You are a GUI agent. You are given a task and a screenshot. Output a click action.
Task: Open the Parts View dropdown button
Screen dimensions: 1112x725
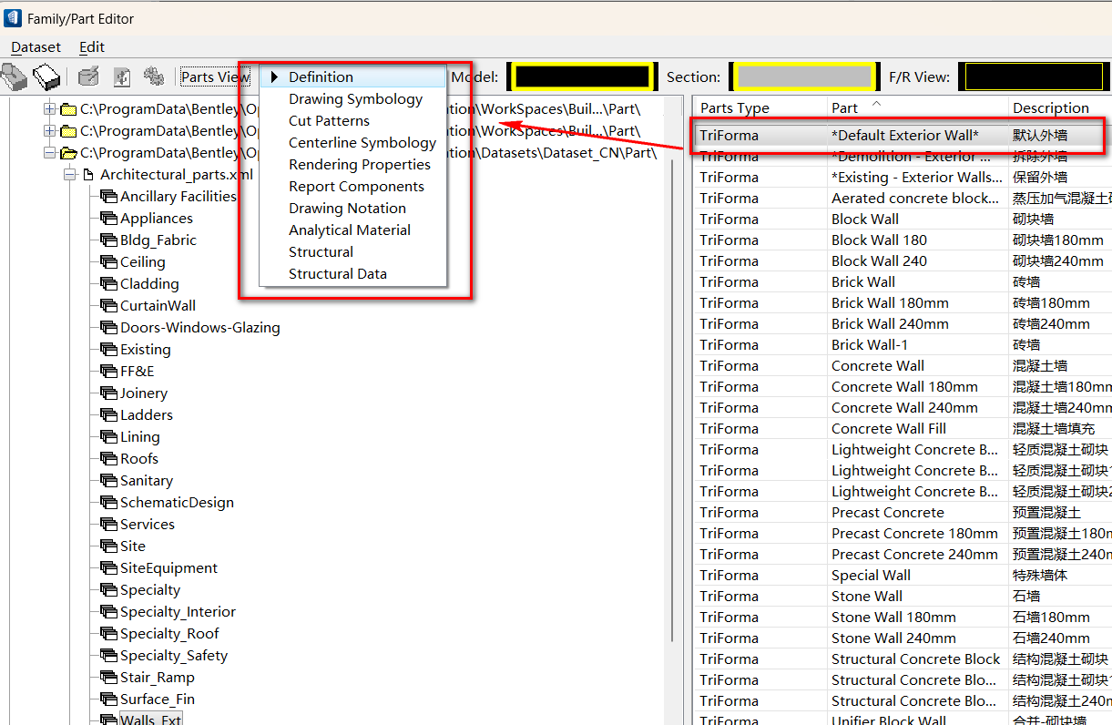pos(215,77)
